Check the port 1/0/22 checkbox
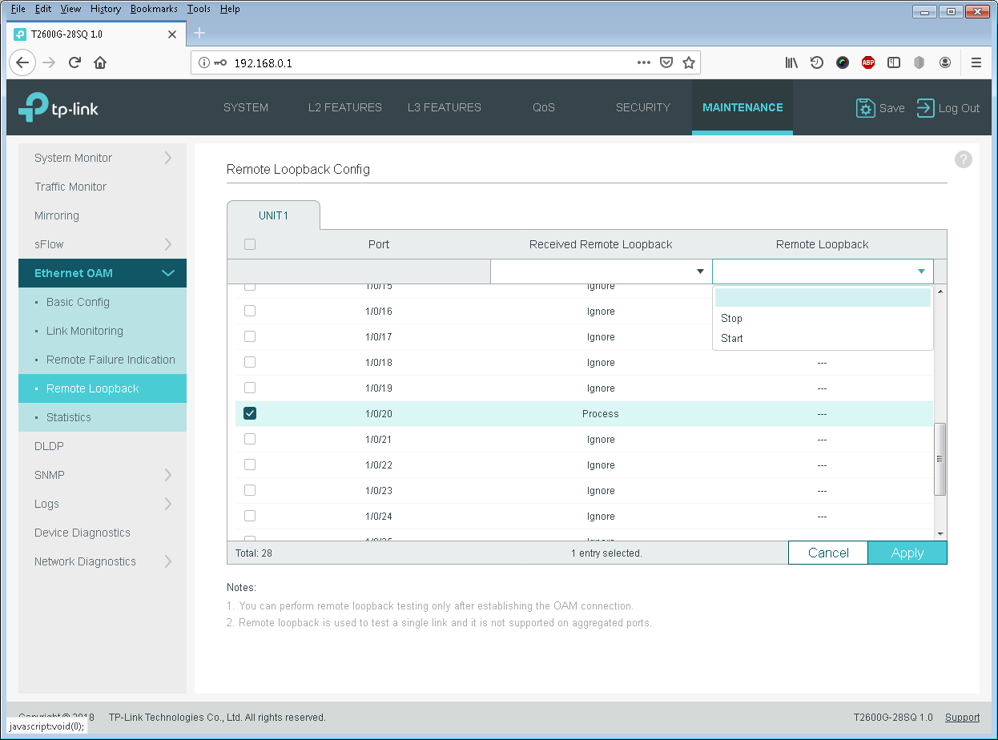998x740 pixels. pyautogui.click(x=250, y=465)
